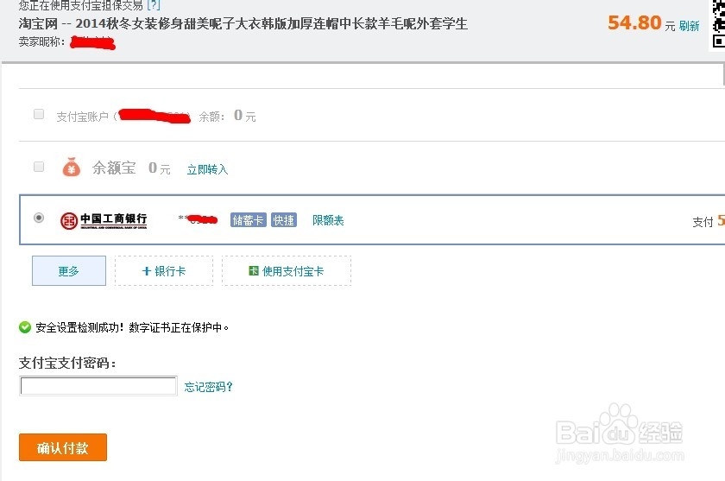
Task: Click the 卖家昵称 label
Action: pyautogui.click(x=41, y=41)
